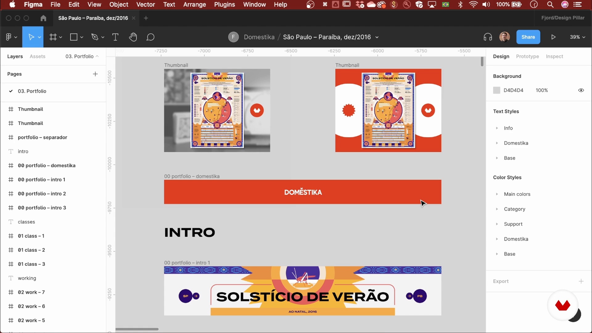592x333 pixels.
Task: Click the D4D4D4 background color swatch
Action: (496, 90)
